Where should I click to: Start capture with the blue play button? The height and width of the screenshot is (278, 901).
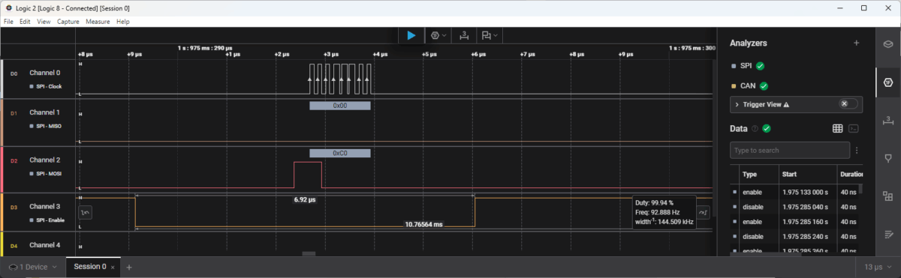pos(411,35)
